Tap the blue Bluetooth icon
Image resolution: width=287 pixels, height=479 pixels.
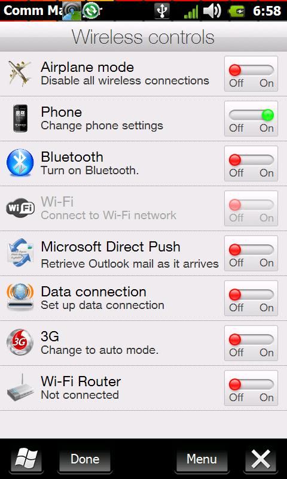coord(20,162)
